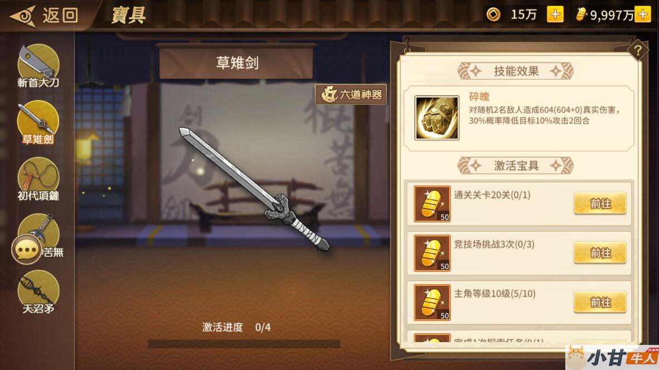
Task: Add more gold ingots with plus icon
Action: (643, 14)
